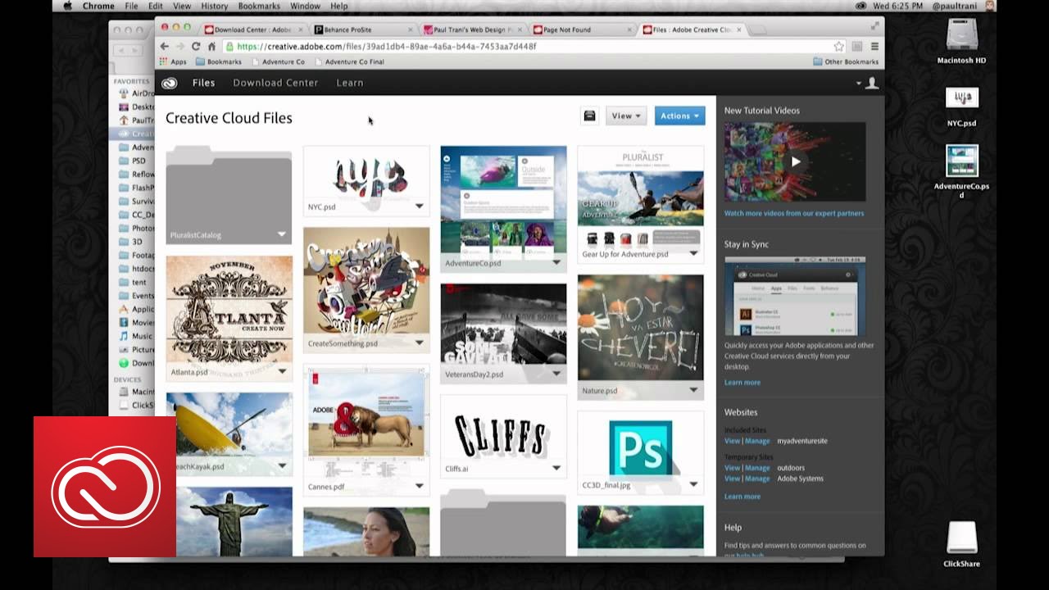This screenshot has height=590, width=1049.
Task: Select Applications in the Finder window sidebar
Action: 136,309
